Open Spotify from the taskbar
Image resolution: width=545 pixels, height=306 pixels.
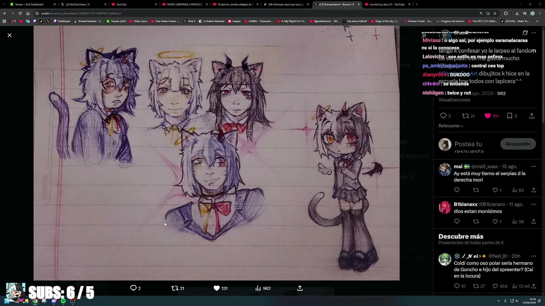pos(63,301)
